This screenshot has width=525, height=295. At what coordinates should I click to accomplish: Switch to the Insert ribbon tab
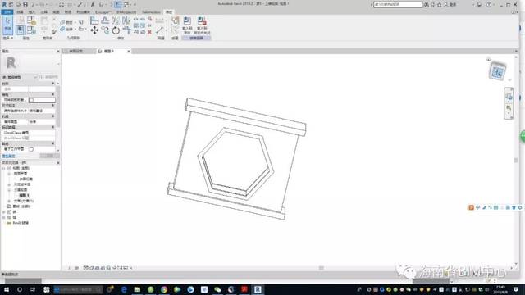coord(31,12)
